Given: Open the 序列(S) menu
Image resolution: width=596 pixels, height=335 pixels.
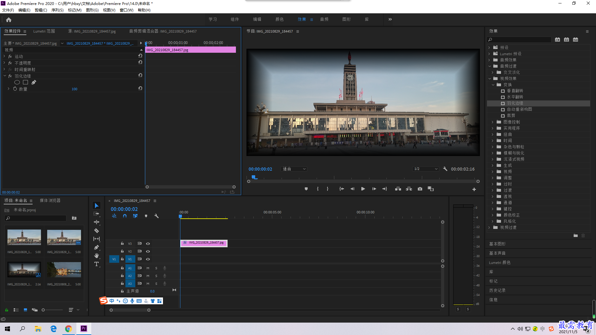Looking at the screenshot, I should click(x=57, y=10).
